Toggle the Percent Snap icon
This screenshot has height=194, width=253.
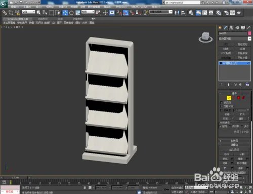click(x=132, y=13)
